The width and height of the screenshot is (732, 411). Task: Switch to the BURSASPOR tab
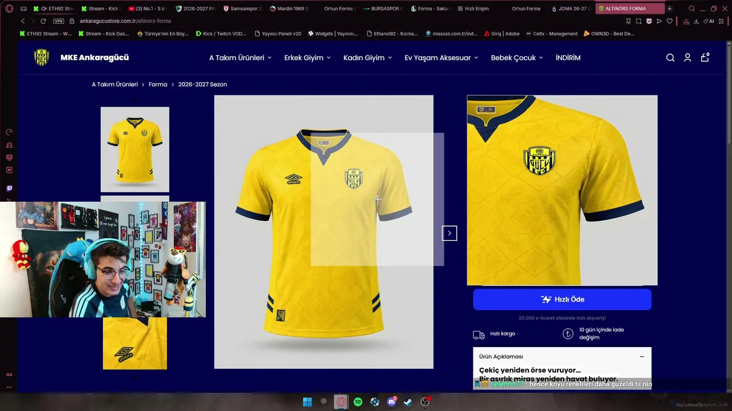pos(383,9)
